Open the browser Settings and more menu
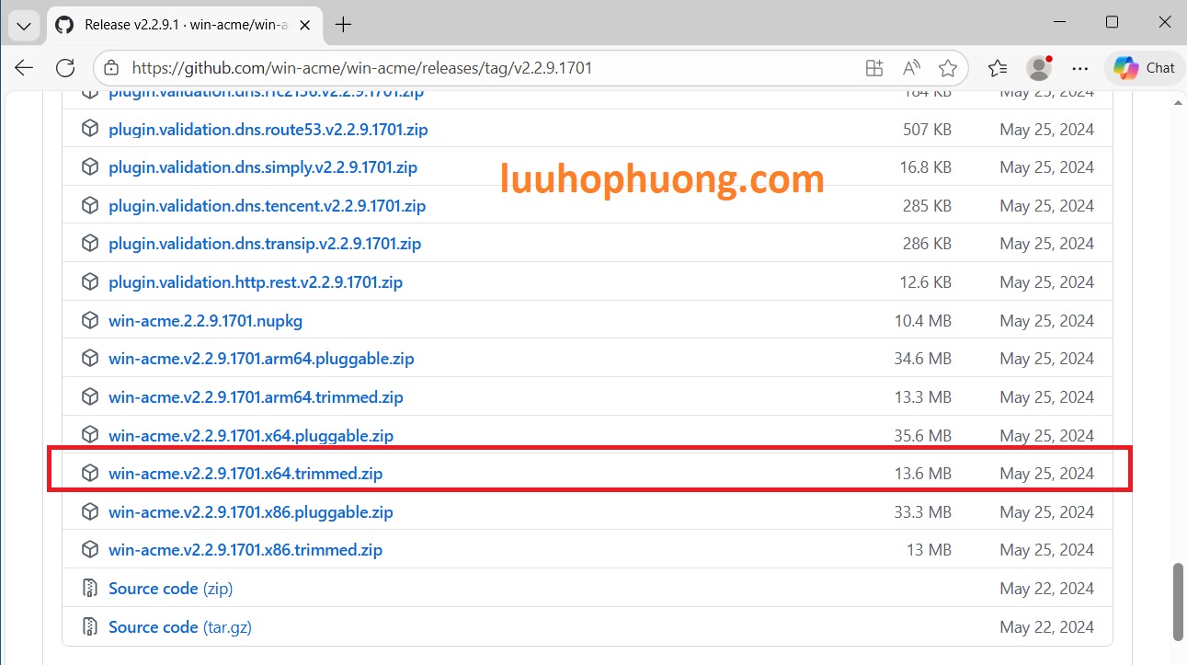Image resolution: width=1187 pixels, height=665 pixels. click(1080, 67)
